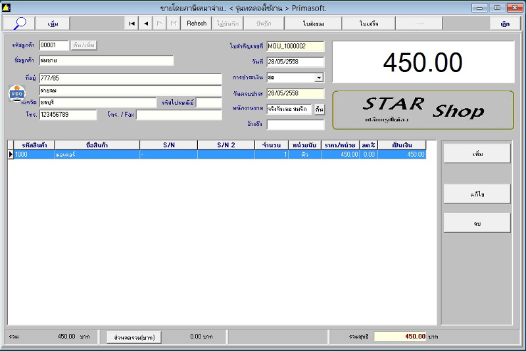This screenshot has width=526, height=351.
Task: Click the quantity cell showing 1
Action: pos(272,154)
